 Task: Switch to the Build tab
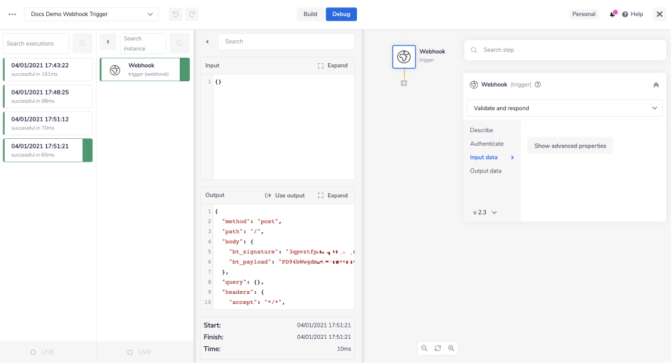coord(310,14)
